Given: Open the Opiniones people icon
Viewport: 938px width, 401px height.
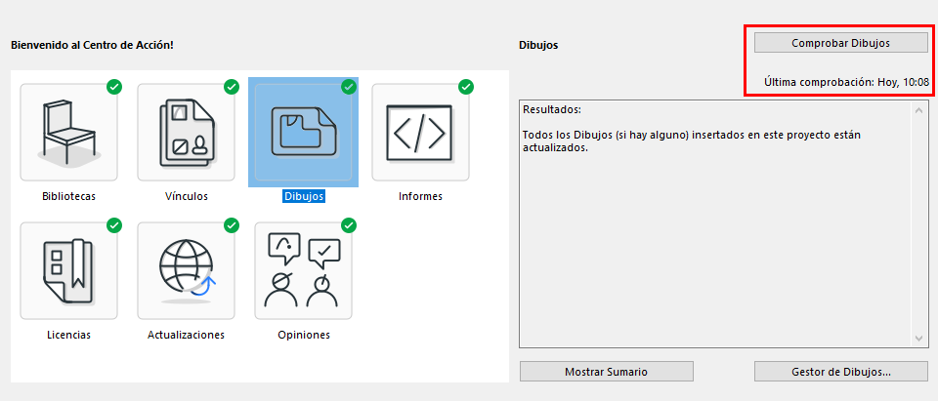Looking at the screenshot, I should point(303,270).
